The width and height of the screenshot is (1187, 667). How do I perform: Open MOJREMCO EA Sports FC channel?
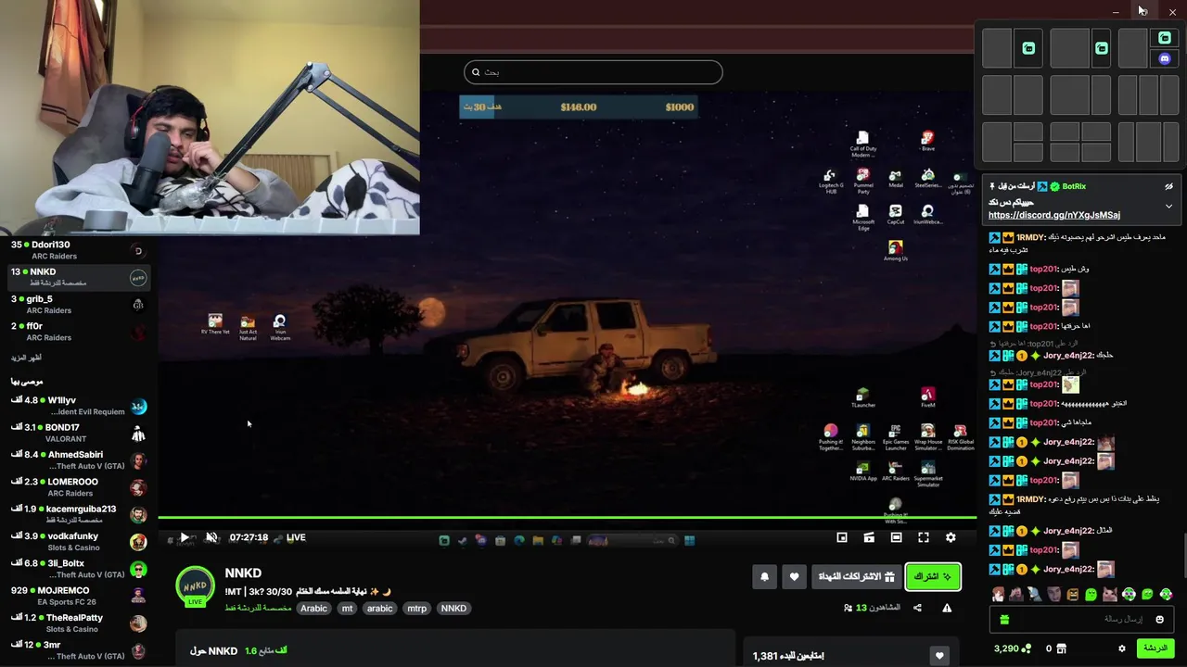[x=78, y=596]
